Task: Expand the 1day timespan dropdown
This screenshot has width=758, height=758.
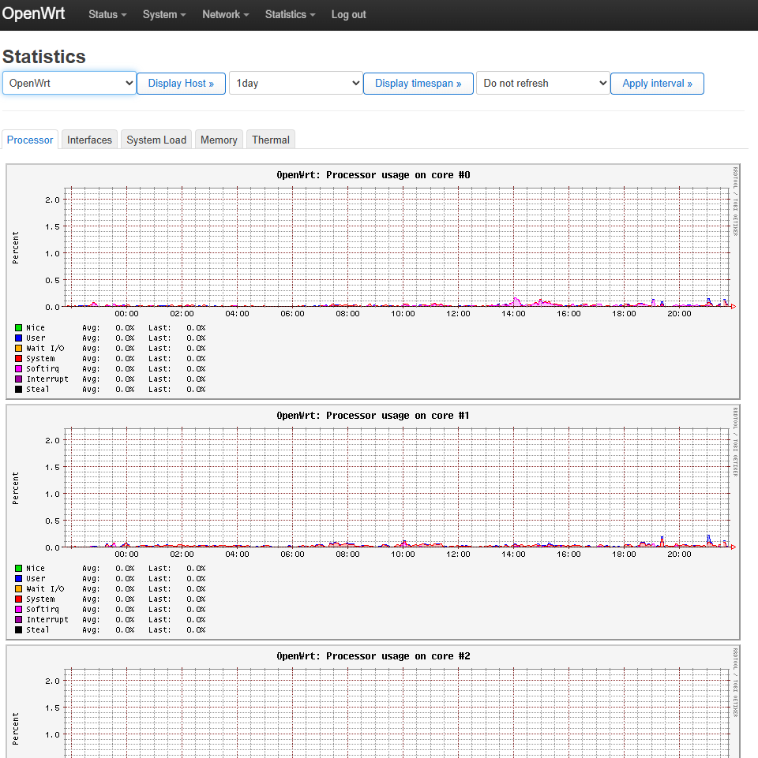Action: tap(295, 83)
